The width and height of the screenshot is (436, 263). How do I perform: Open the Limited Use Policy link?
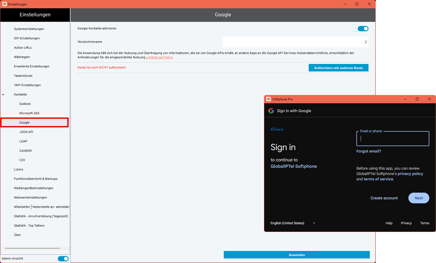159,57
